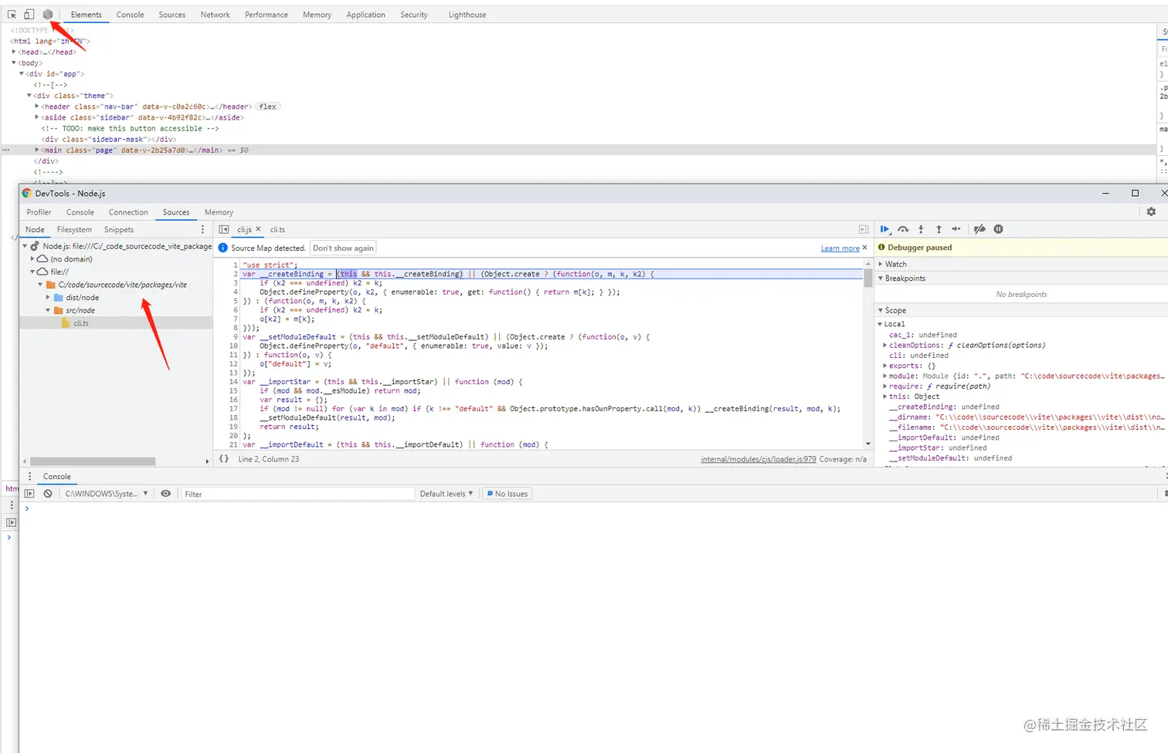This screenshot has height=753, width=1168.
Task: Collapse the file:// tree node
Action: (x=32, y=272)
